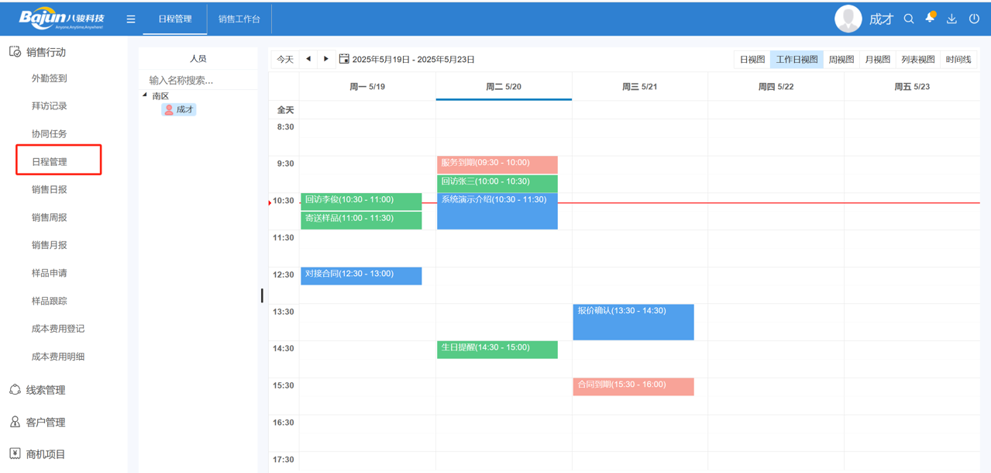Toggle the sidebar with the hamburger icon

[130, 19]
